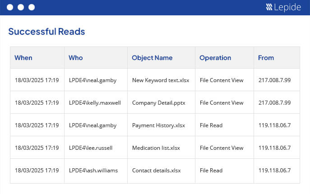The width and height of the screenshot is (310, 194).
Task: Select File Content View for Company Detail.pptx
Action: click(x=222, y=102)
